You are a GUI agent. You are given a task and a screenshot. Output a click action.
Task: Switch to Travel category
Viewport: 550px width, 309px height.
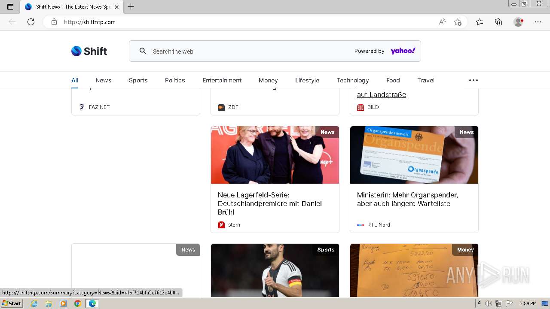pyautogui.click(x=426, y=80)
